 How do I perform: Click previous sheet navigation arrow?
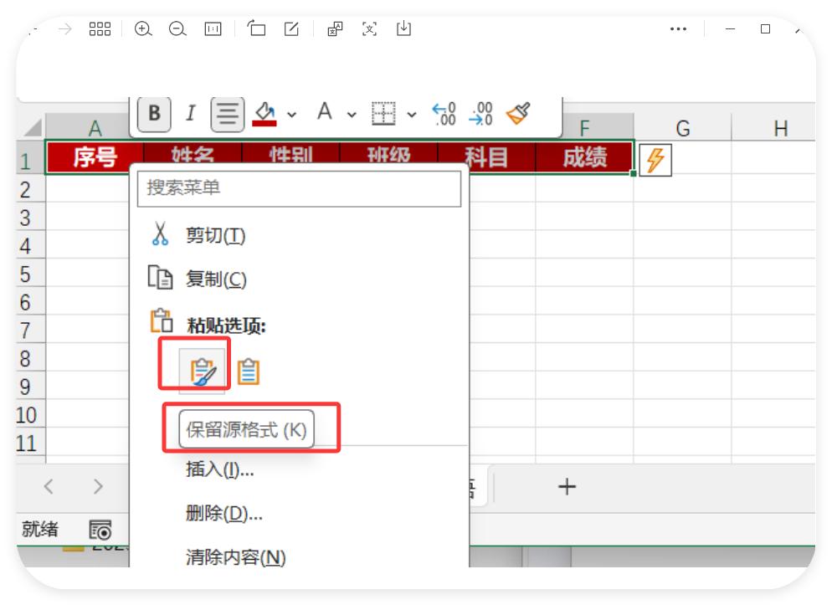[x=49, y=485]
